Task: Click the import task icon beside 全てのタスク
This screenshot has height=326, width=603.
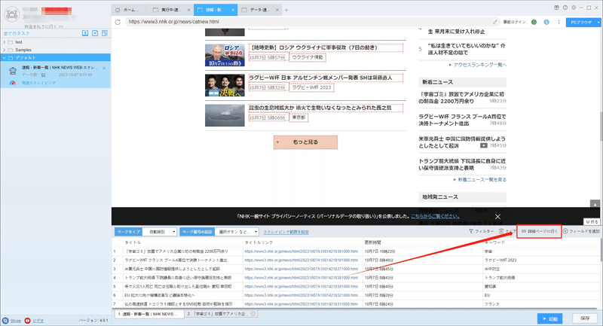Action: click(85, 33)
